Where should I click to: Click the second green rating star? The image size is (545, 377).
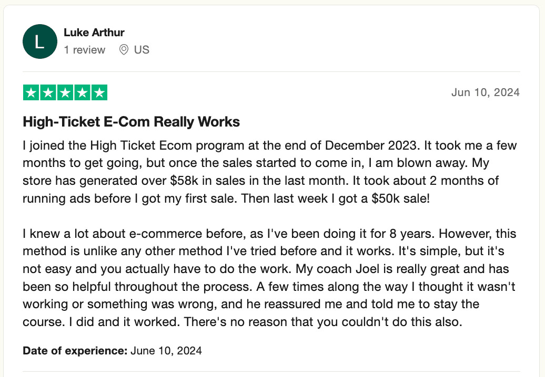pyautogui.click(x=48, y=93)
